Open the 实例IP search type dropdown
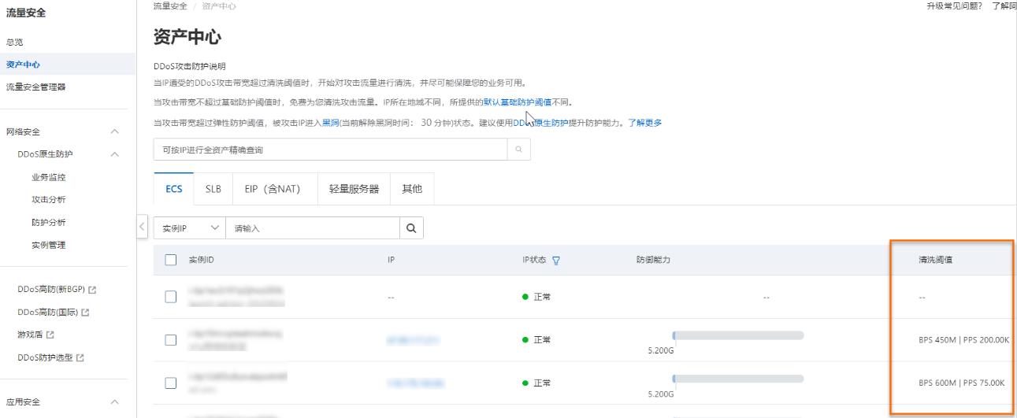1017x418 pixels. [189, 228]
